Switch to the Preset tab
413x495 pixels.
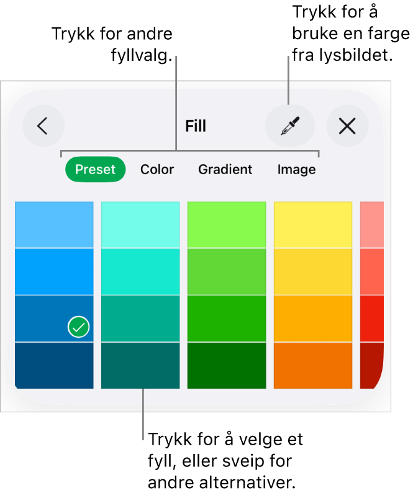pyautogui.click(x=95, y=169)
